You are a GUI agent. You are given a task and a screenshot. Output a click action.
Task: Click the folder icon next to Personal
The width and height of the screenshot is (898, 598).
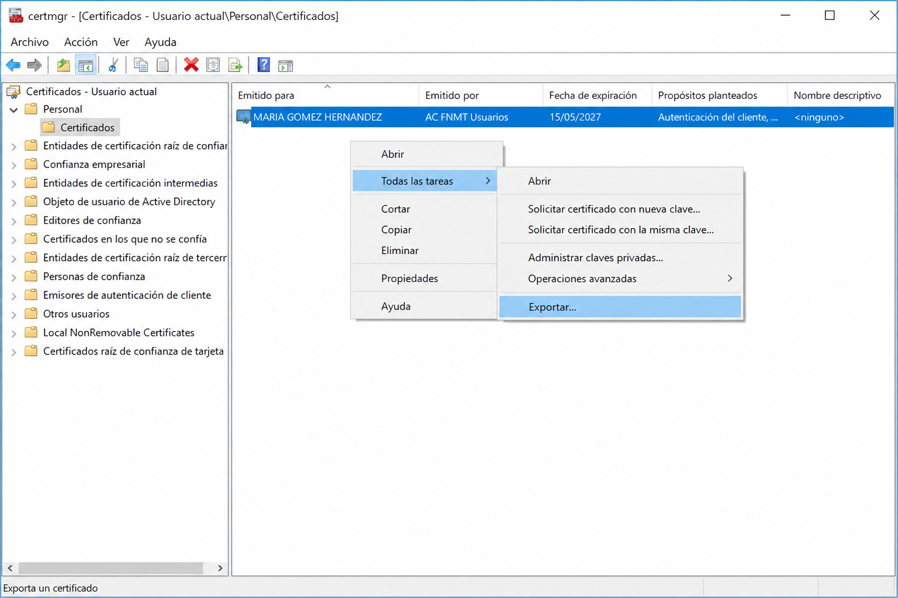[32, 109]
